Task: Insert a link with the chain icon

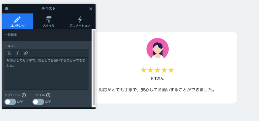Action: [26, 54]
